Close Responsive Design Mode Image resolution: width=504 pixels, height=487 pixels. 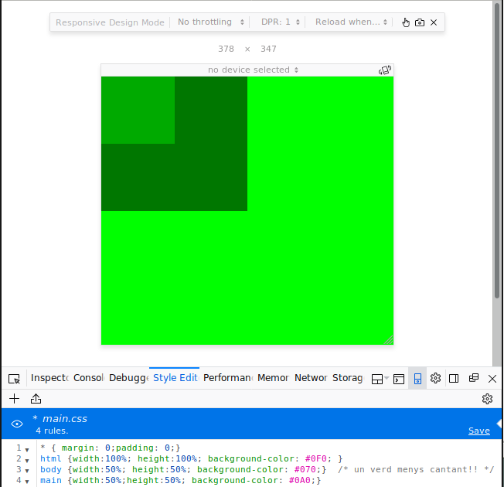coord(434,22)
